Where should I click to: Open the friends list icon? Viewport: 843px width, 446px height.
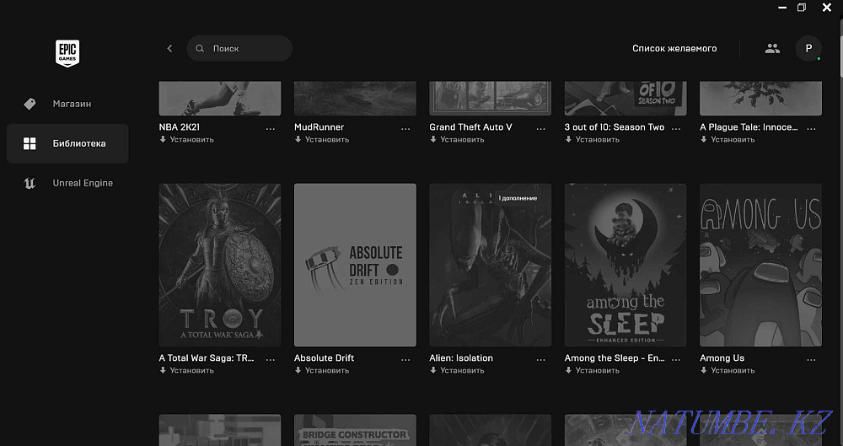[772, 49]
